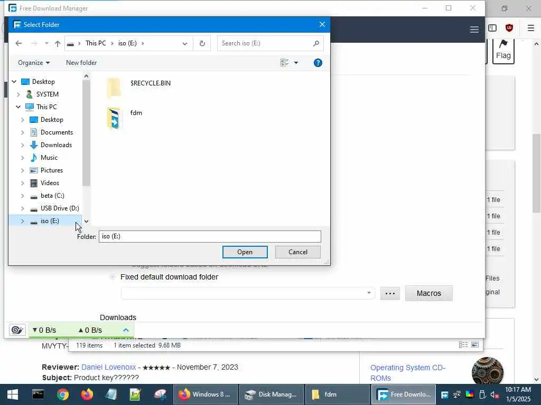
Task: Select Documents in navigation tree
Action: tap(57, 132)
